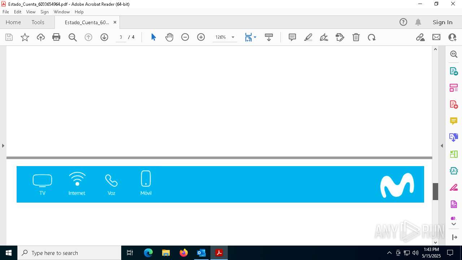This screenshot has width=462, height=260.
Task: Expand the left navigation pane
Action: coord(3,146)
